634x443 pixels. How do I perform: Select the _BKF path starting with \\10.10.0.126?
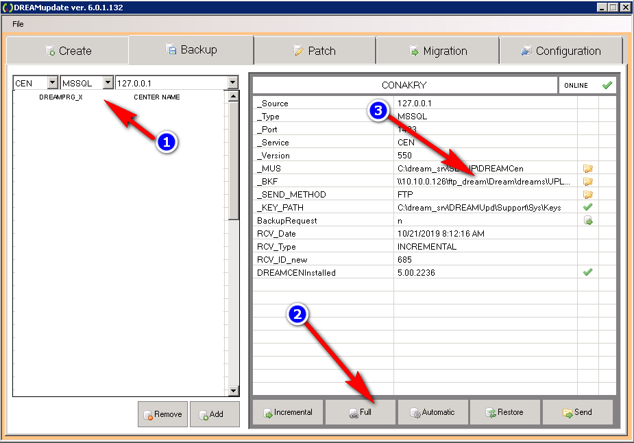[x=484, y=182]
